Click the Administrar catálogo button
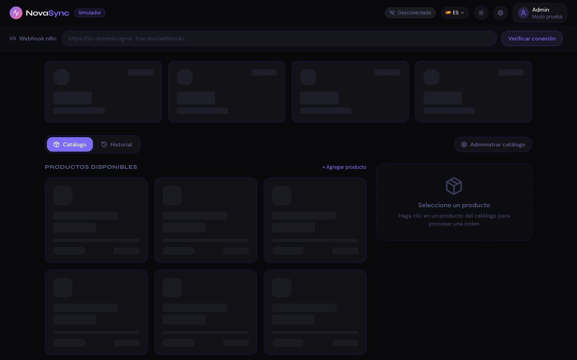577x360 pixels. [493, 144]
